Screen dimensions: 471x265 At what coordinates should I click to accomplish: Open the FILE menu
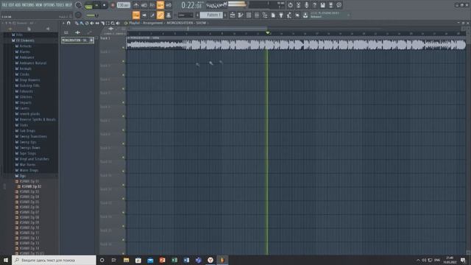coord(4,5)
